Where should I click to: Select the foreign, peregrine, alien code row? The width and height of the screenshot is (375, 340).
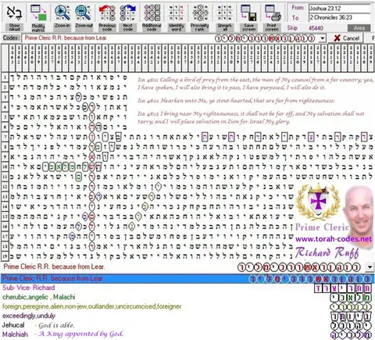187,306
